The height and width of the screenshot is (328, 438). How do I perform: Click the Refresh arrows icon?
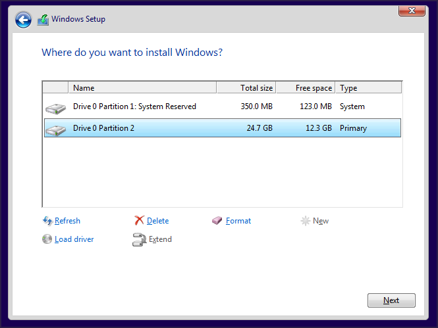coord(47,221)
